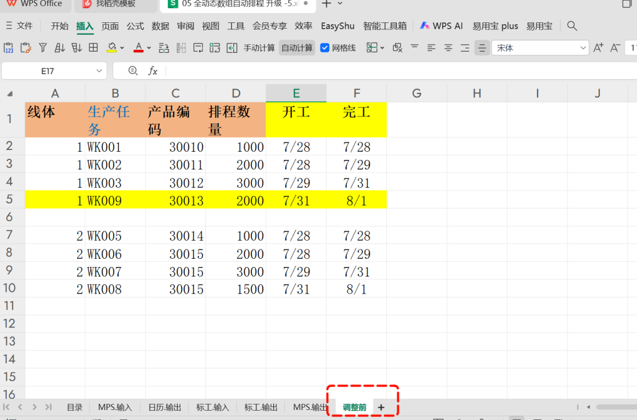Open the 宋体 font name dropdown
This screenshot has height=420, width=637.
583,48
